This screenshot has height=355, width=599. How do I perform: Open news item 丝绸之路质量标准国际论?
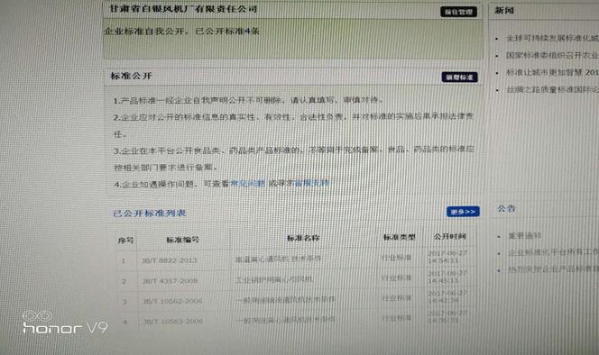click(x=552, y=90)
